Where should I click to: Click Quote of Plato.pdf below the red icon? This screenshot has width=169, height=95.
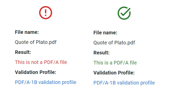(36, 42)
